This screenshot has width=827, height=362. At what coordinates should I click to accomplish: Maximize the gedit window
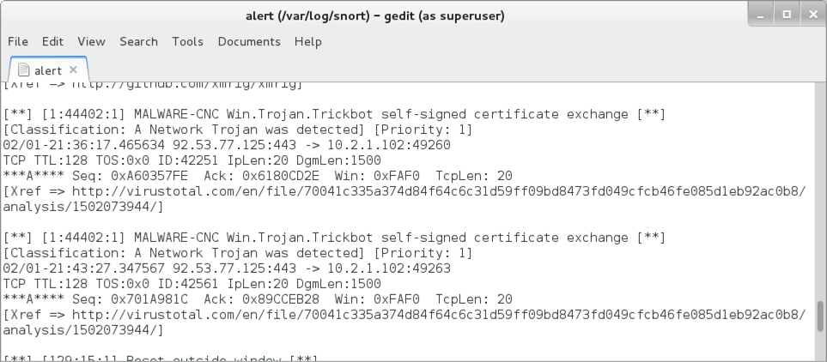[787, 15]
